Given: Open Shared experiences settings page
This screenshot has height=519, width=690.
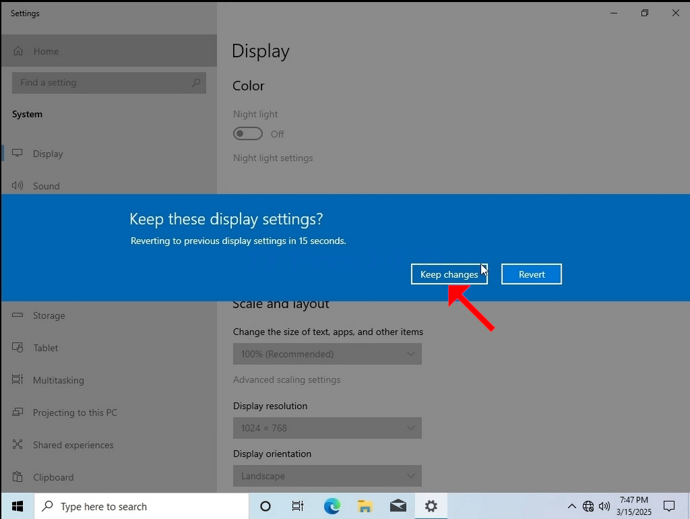Looking at the screenshot, I should coord(109,445).
